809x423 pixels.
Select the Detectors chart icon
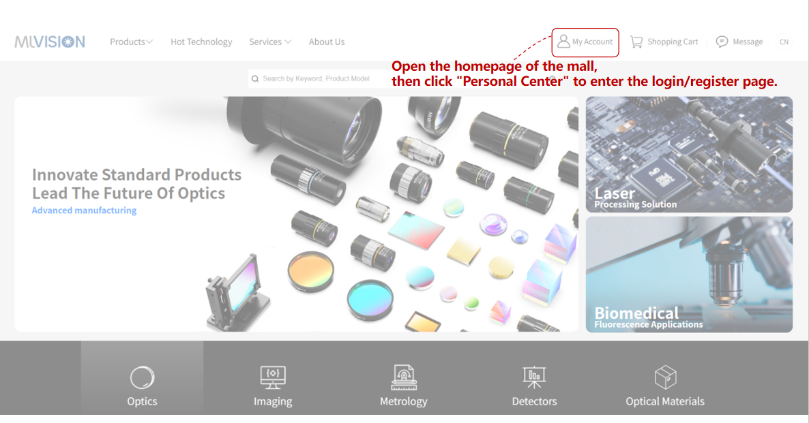pyautogui.click(x=534, y=377)
